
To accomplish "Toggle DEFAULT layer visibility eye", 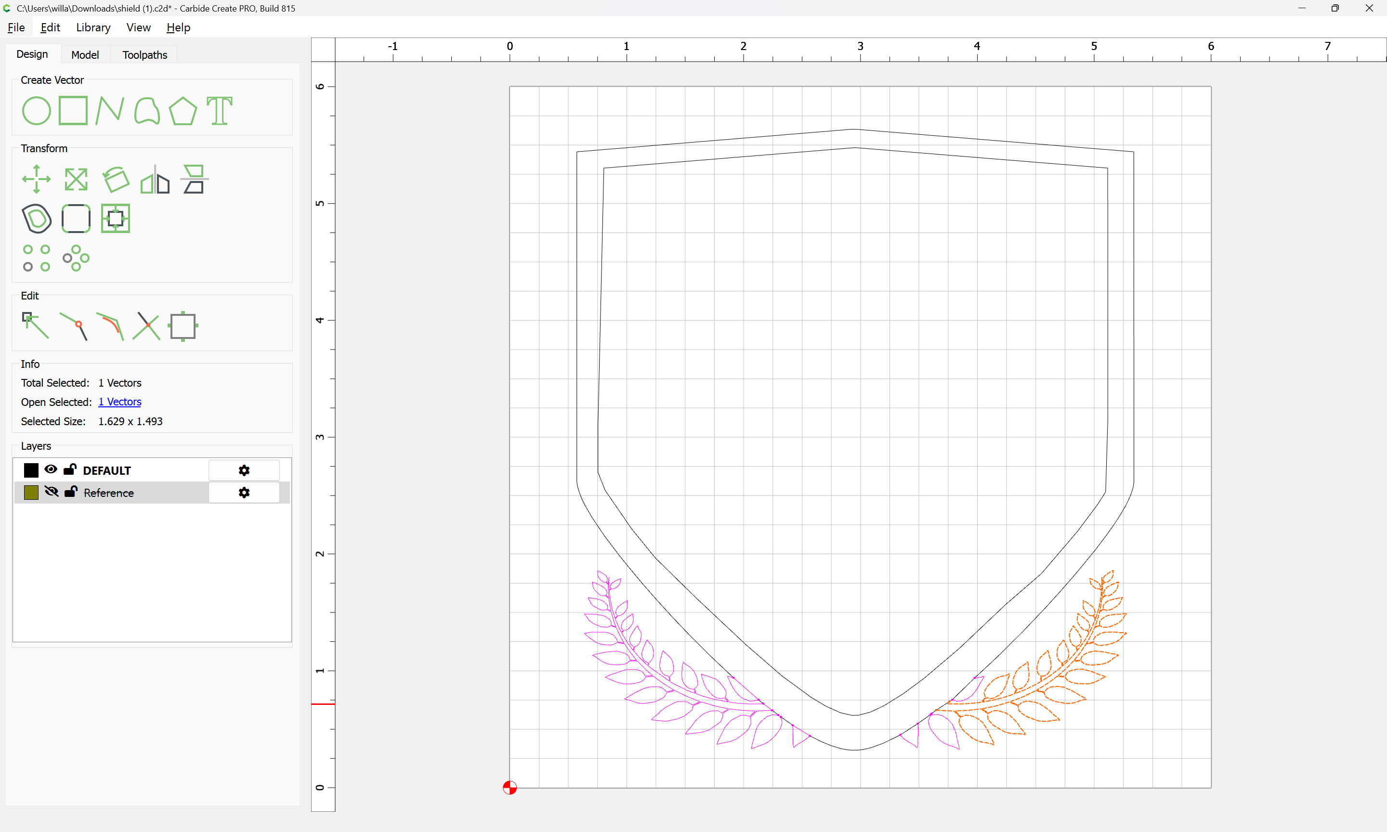I will coord(51,469).
